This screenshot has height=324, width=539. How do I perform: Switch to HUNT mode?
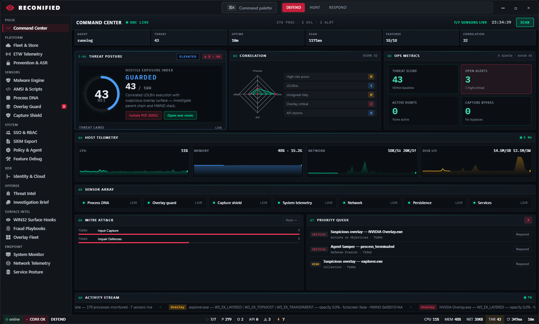pyautogui.click(x=315, y=7)
